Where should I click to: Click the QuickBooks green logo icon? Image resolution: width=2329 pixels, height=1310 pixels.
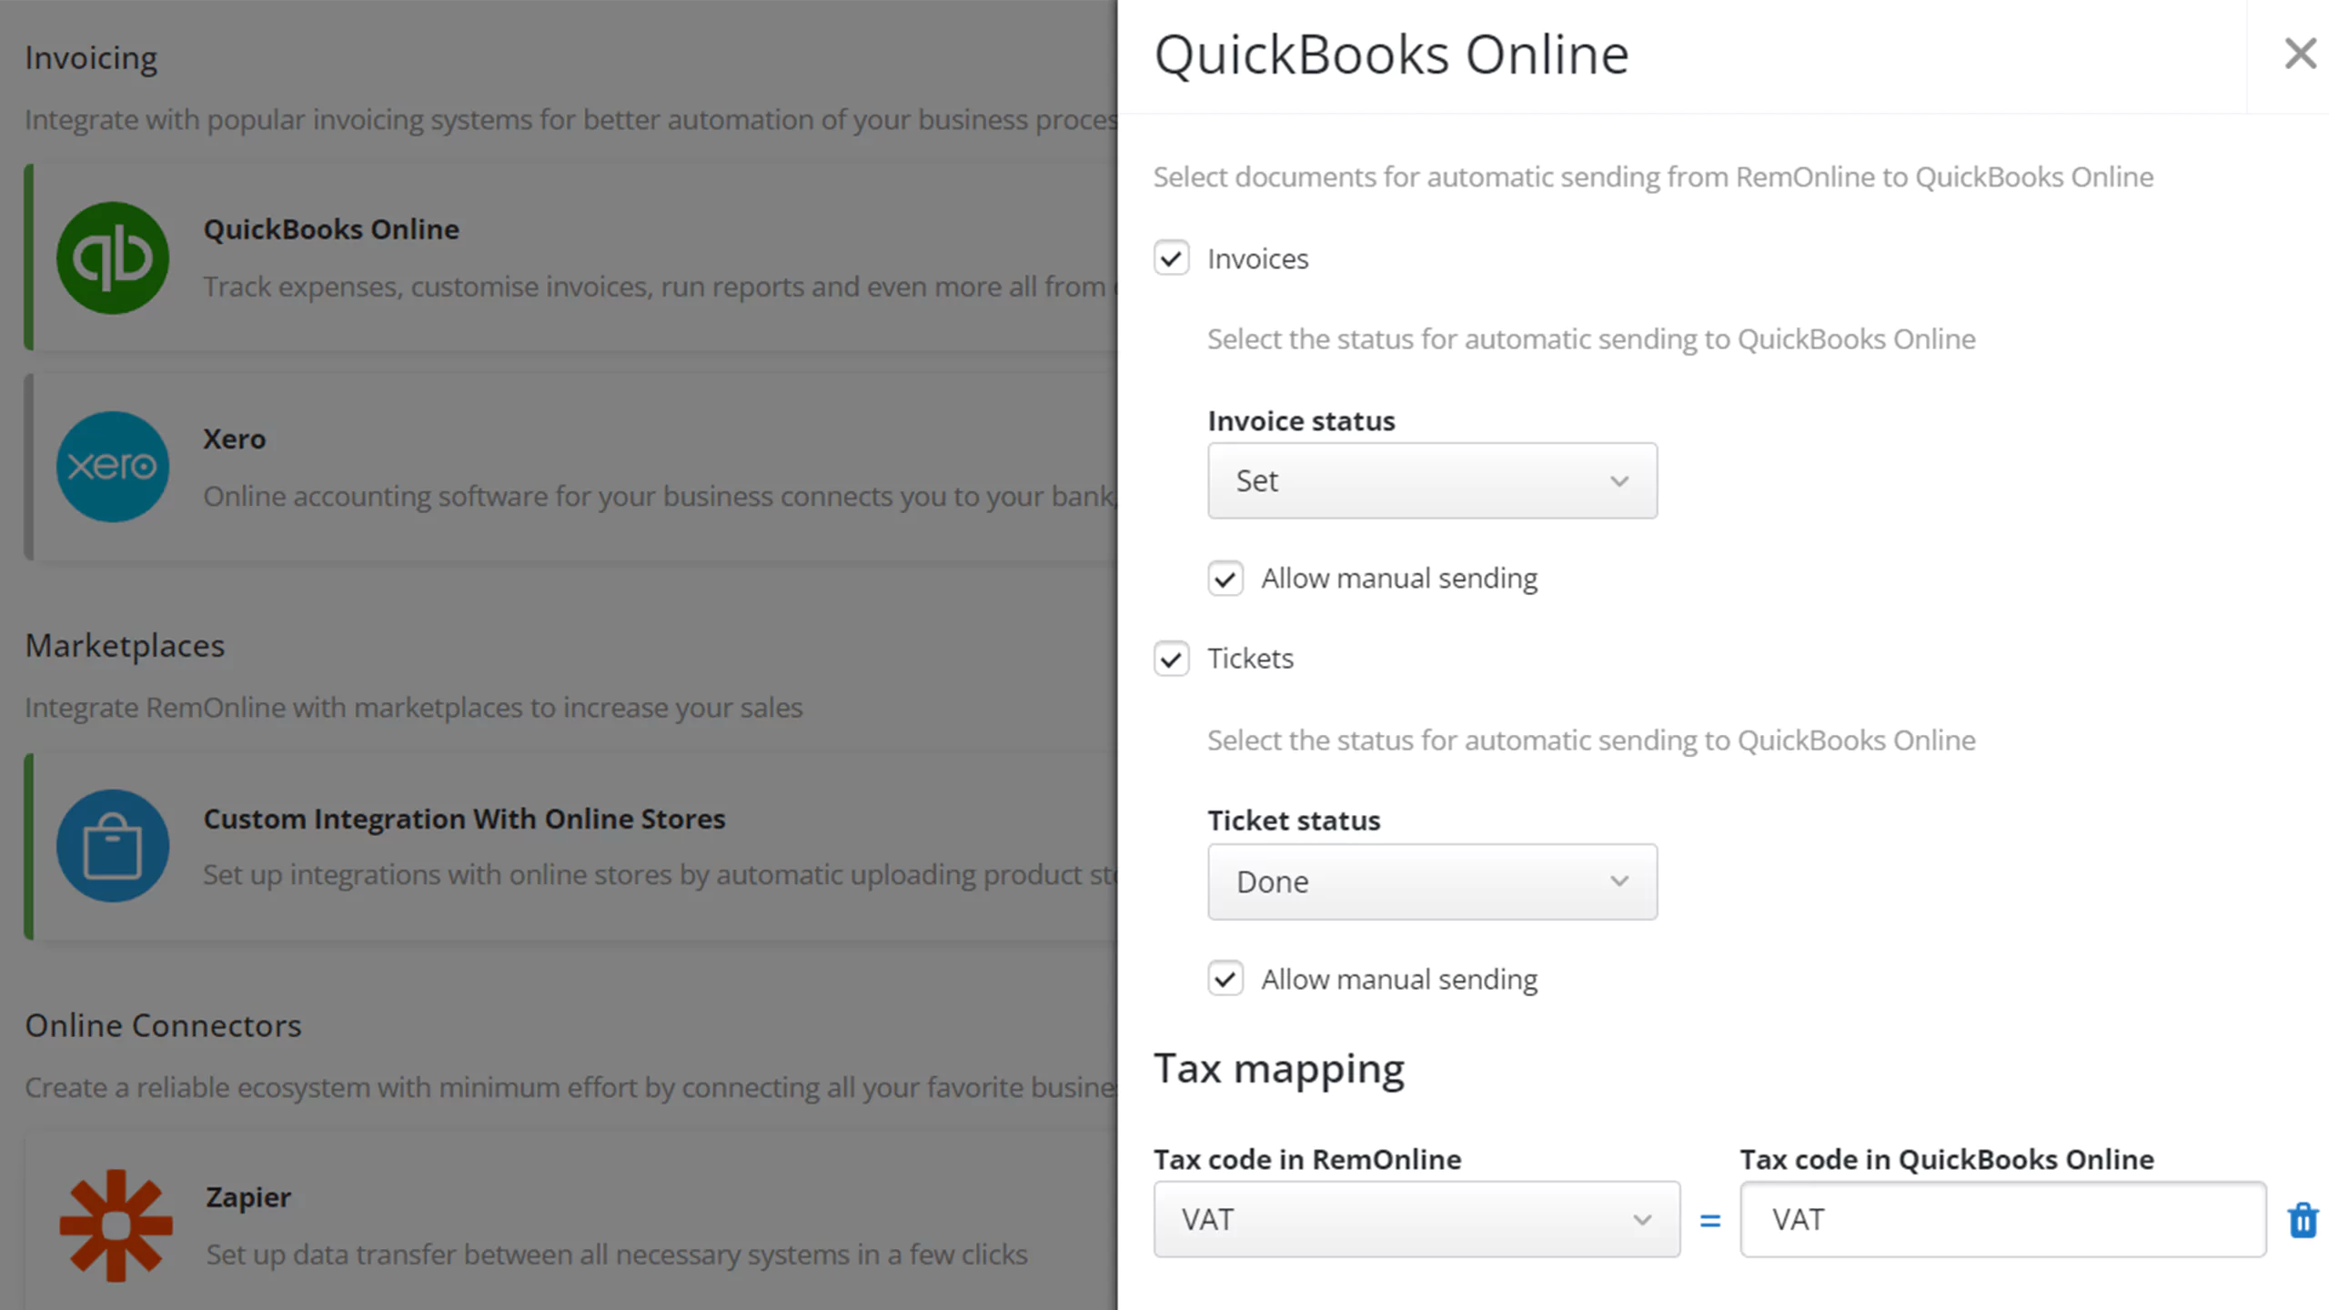coord(113,257)
